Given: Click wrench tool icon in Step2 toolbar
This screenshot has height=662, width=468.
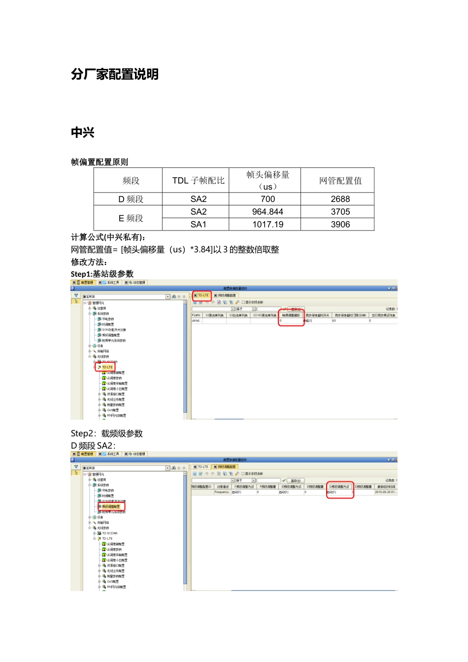Looking at the screenshot, I should (237, 473).
